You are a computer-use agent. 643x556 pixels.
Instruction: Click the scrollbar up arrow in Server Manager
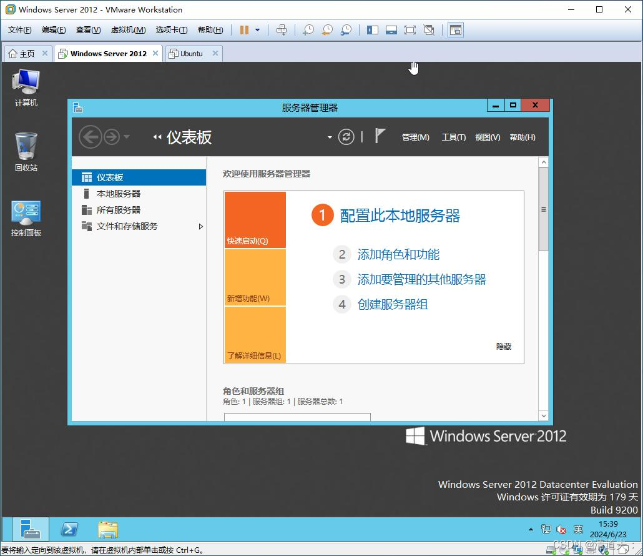pos(543,162)
